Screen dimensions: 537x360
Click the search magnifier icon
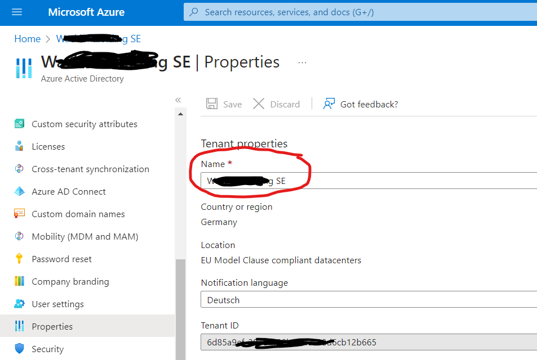pos(194,12)
